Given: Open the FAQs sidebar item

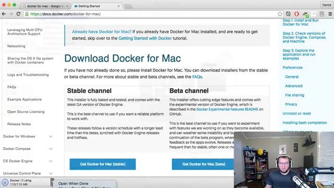Looking at the screenshot, I should [x=11, y=87].
